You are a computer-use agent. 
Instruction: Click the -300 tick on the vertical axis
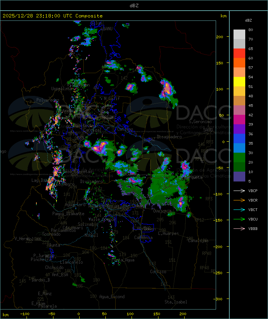coord(219,299)
